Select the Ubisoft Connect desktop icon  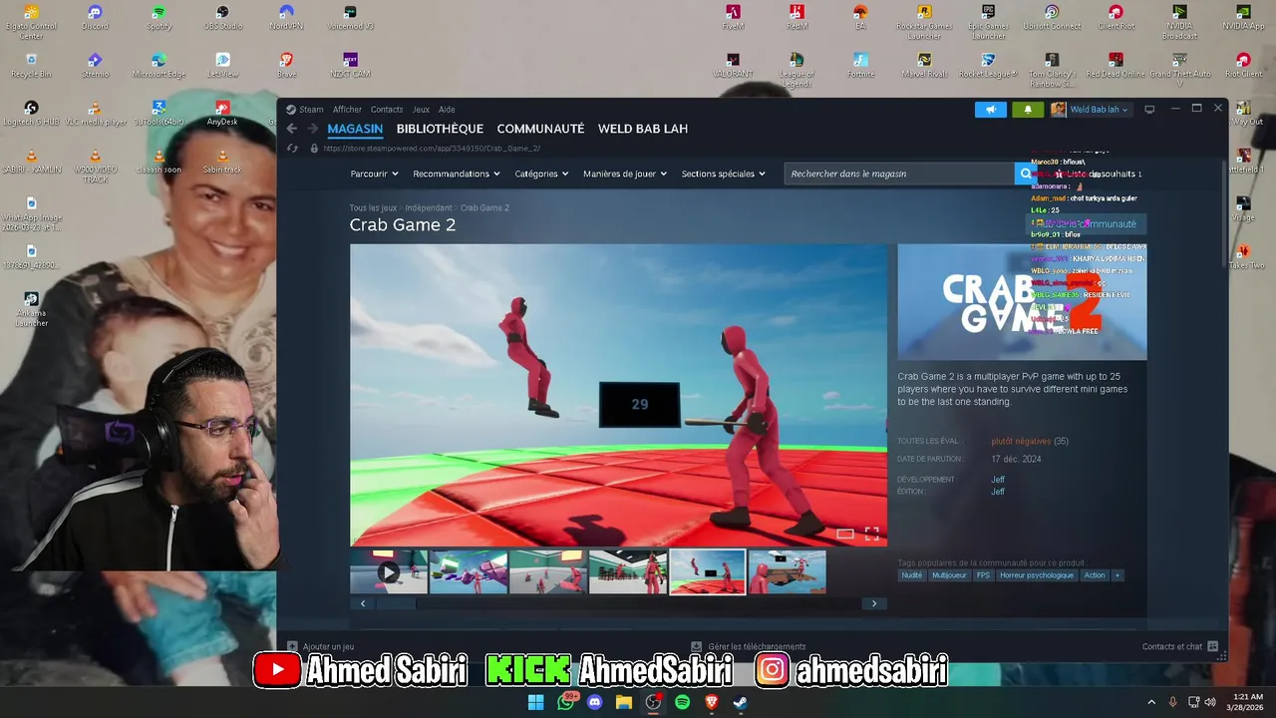1052,18
